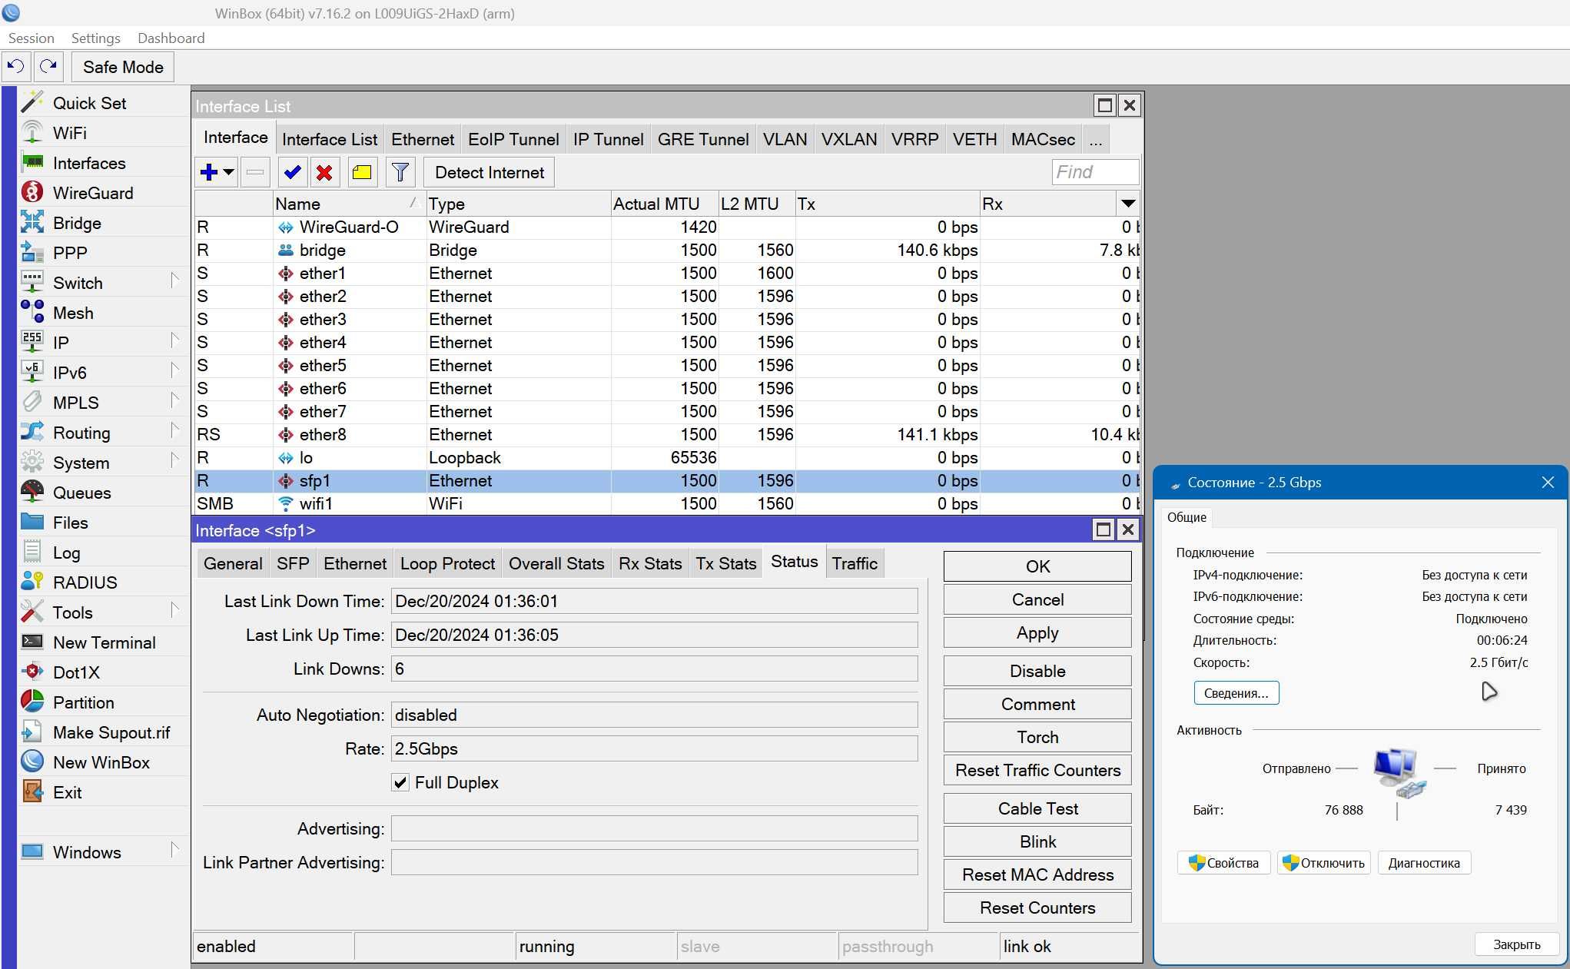This screenshot has width=1570, height=969.
Task: Switch to Overall Stats tab
Action: coord(556,563)
